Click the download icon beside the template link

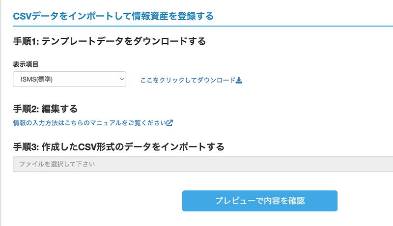point(239,81)
